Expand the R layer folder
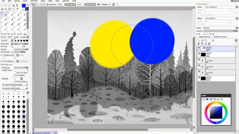The width and height of the screenshot is (239, 134). pyautogui.click(x=202, y=61)
